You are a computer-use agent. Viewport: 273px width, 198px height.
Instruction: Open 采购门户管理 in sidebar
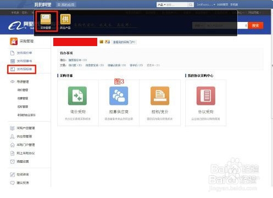(26, 145)
